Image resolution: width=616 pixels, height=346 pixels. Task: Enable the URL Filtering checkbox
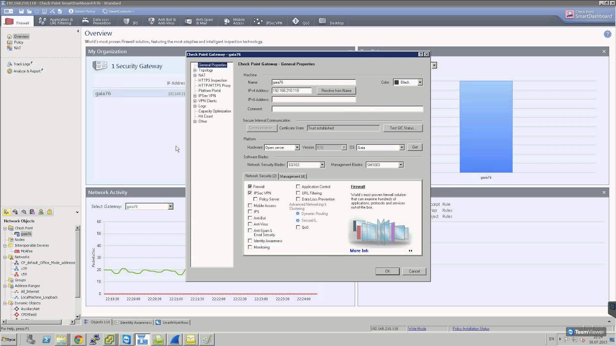coord(298,193)
